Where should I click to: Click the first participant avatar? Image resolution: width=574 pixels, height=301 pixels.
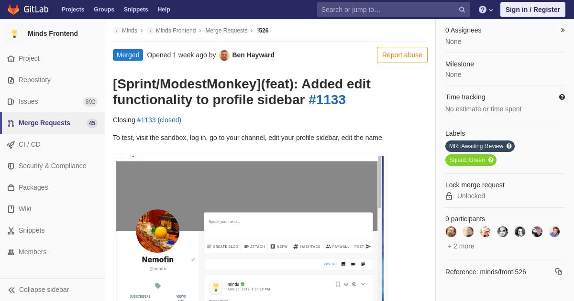point(451,232)
